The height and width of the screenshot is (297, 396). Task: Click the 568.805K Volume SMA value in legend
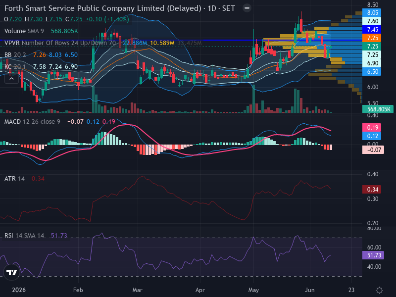tap(64, 31)
